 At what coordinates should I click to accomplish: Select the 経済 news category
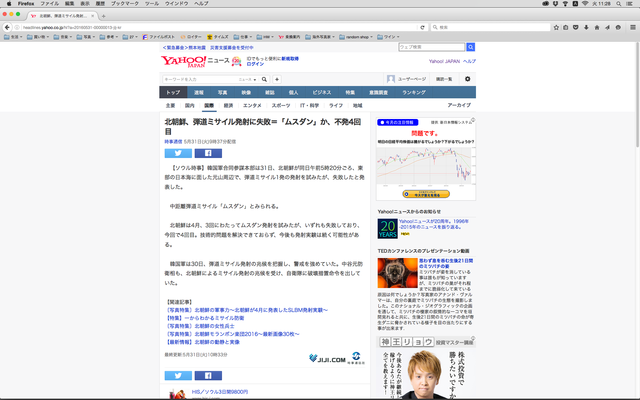[x=228, y=105]
